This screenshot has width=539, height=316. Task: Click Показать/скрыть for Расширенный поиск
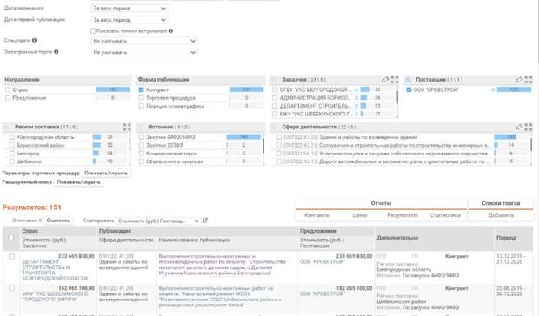(79, 182)
